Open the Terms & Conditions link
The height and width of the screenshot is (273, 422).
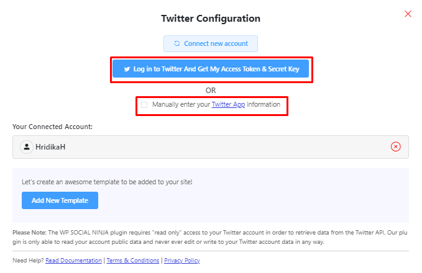pos(132,261)
